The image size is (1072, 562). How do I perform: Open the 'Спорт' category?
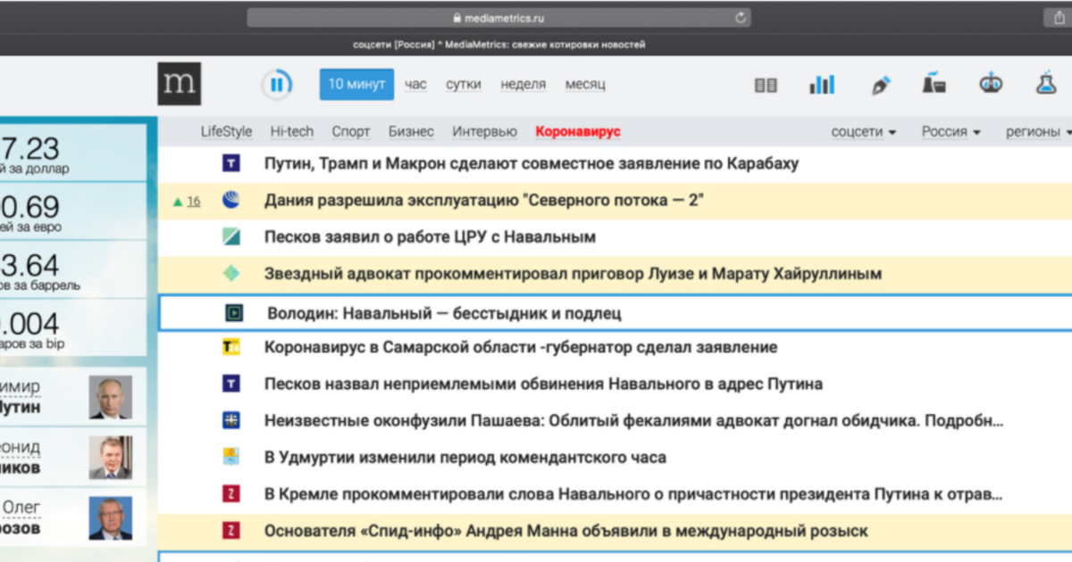click(x=350, y=132)
